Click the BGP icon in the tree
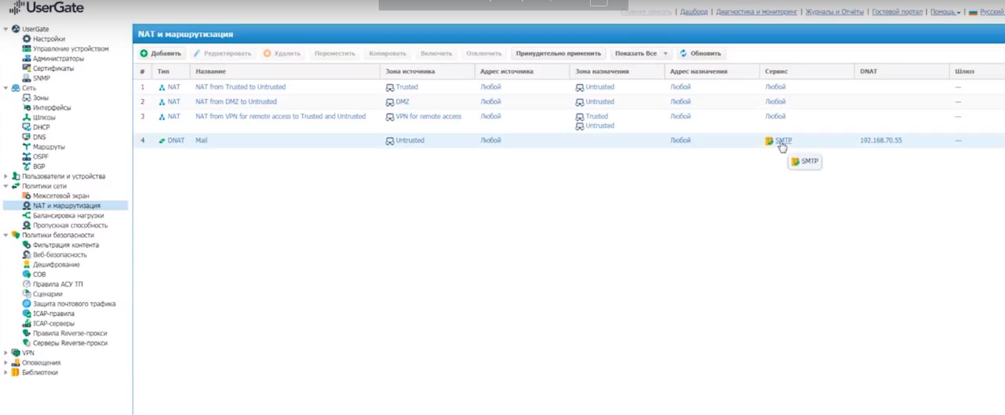The image size is (1005, 415). click(x=27, y=166)
